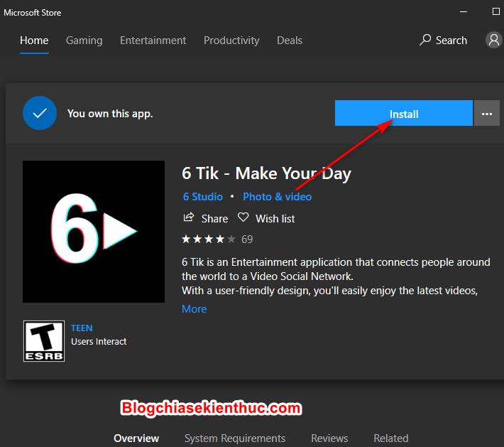Click the Share label

[214, 219]
